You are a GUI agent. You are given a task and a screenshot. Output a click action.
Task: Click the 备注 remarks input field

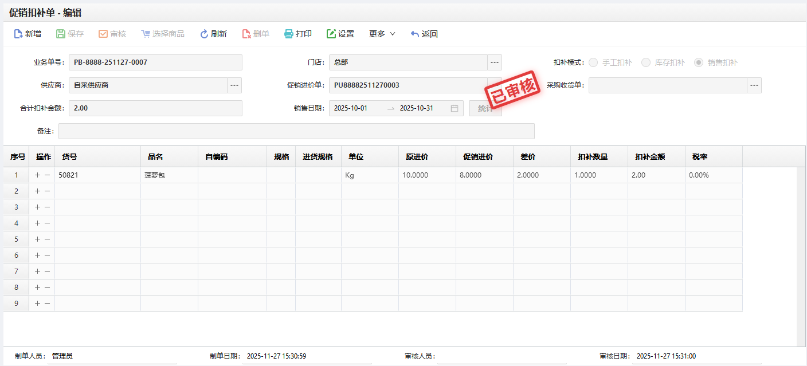296,131
